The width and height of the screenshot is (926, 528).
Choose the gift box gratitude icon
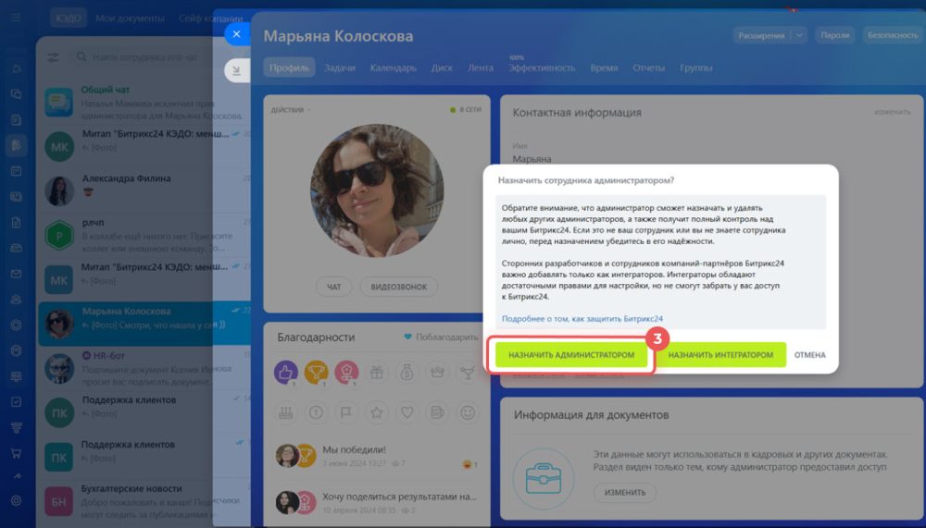click(377, 373)
